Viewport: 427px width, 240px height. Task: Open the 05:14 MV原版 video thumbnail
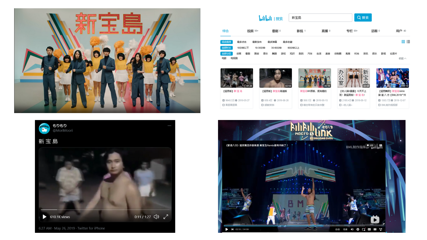[x=315, y=78]
